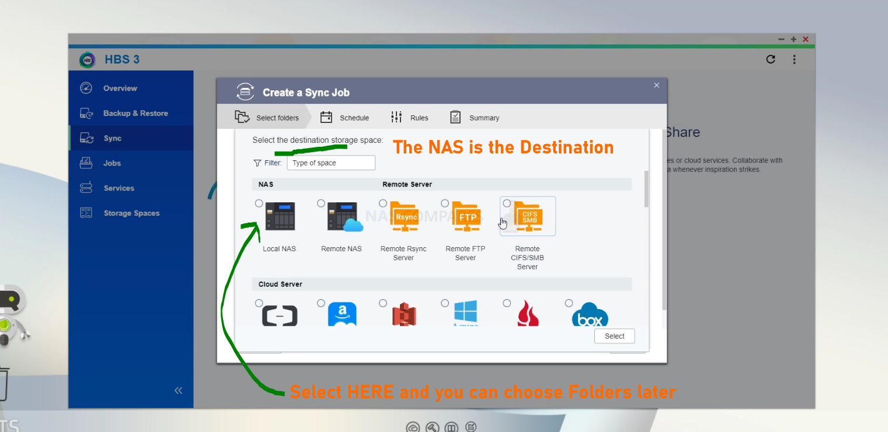
Task: Go to the Summary step
Action: pos(475,117)
